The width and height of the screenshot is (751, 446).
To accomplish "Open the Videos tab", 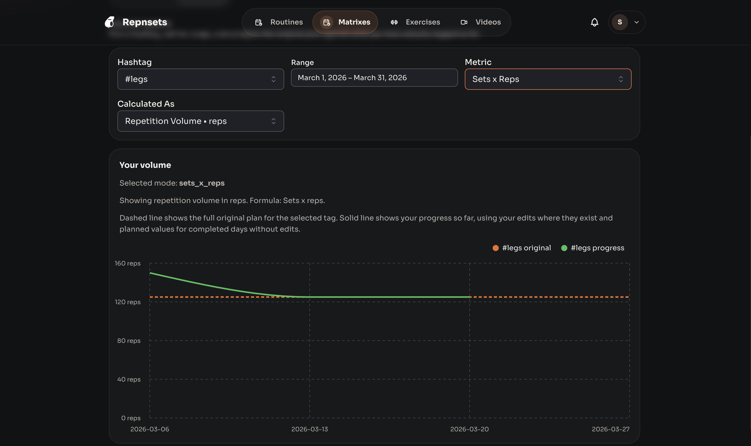I will coord(488,22).
